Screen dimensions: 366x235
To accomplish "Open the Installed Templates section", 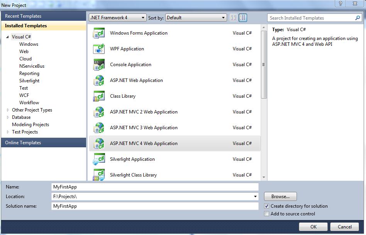I will coord(44,26).
